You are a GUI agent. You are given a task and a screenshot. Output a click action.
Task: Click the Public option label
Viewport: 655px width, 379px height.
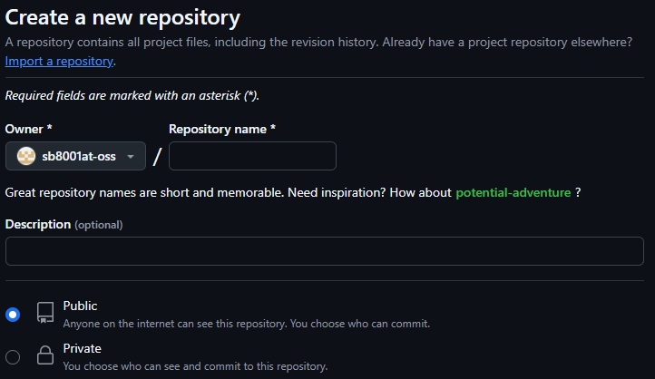pos(80,306)
